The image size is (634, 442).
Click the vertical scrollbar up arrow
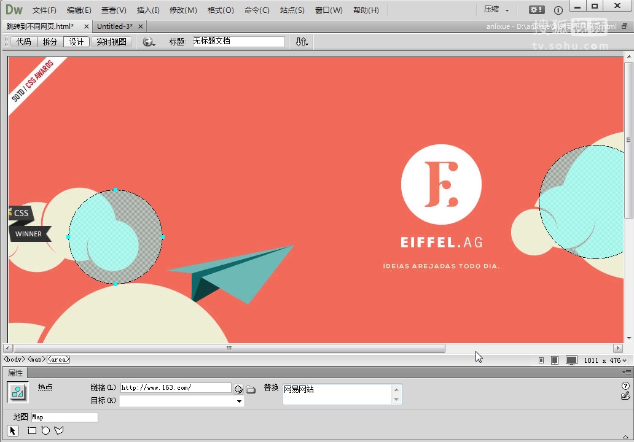point(628,56)
